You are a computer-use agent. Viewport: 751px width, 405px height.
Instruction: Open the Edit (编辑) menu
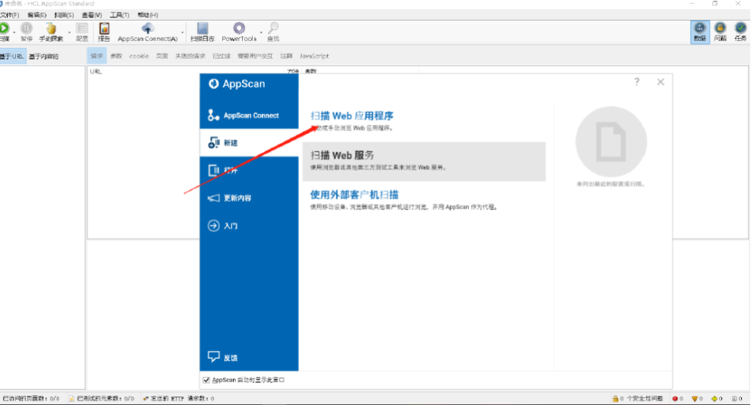(x=37, y=15)
